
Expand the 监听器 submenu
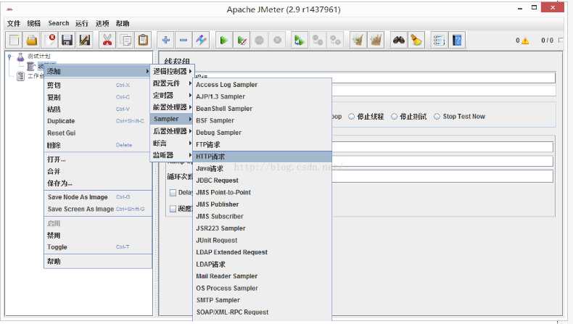[172, 155]
